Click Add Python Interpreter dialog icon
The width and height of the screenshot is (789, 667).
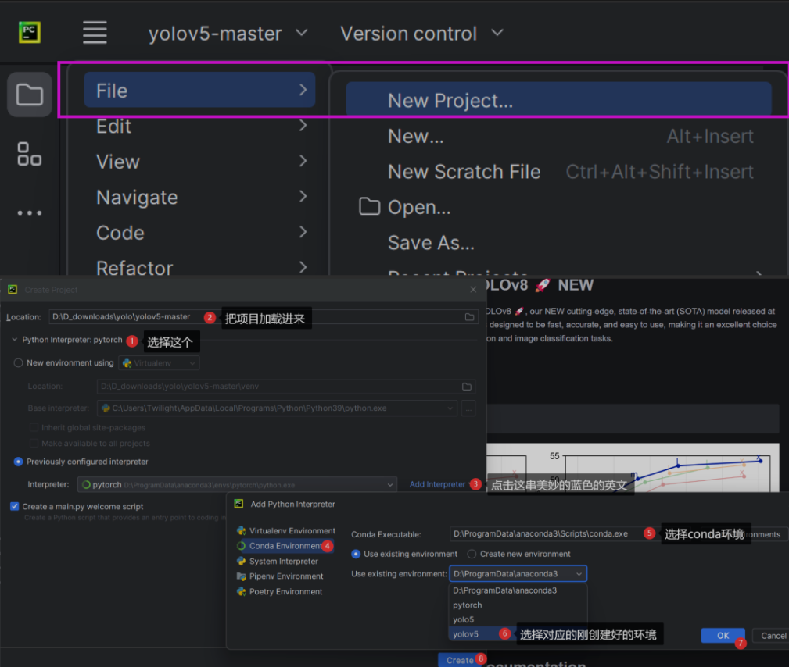(x=239, y=504)
